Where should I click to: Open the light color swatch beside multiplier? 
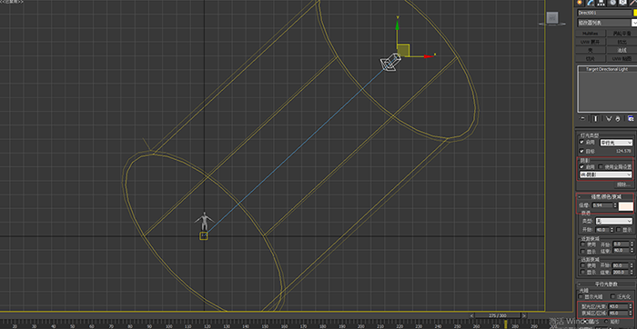[x=626, y=205]
